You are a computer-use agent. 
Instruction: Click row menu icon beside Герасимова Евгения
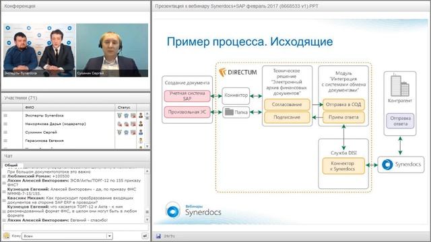click(5, 140)
